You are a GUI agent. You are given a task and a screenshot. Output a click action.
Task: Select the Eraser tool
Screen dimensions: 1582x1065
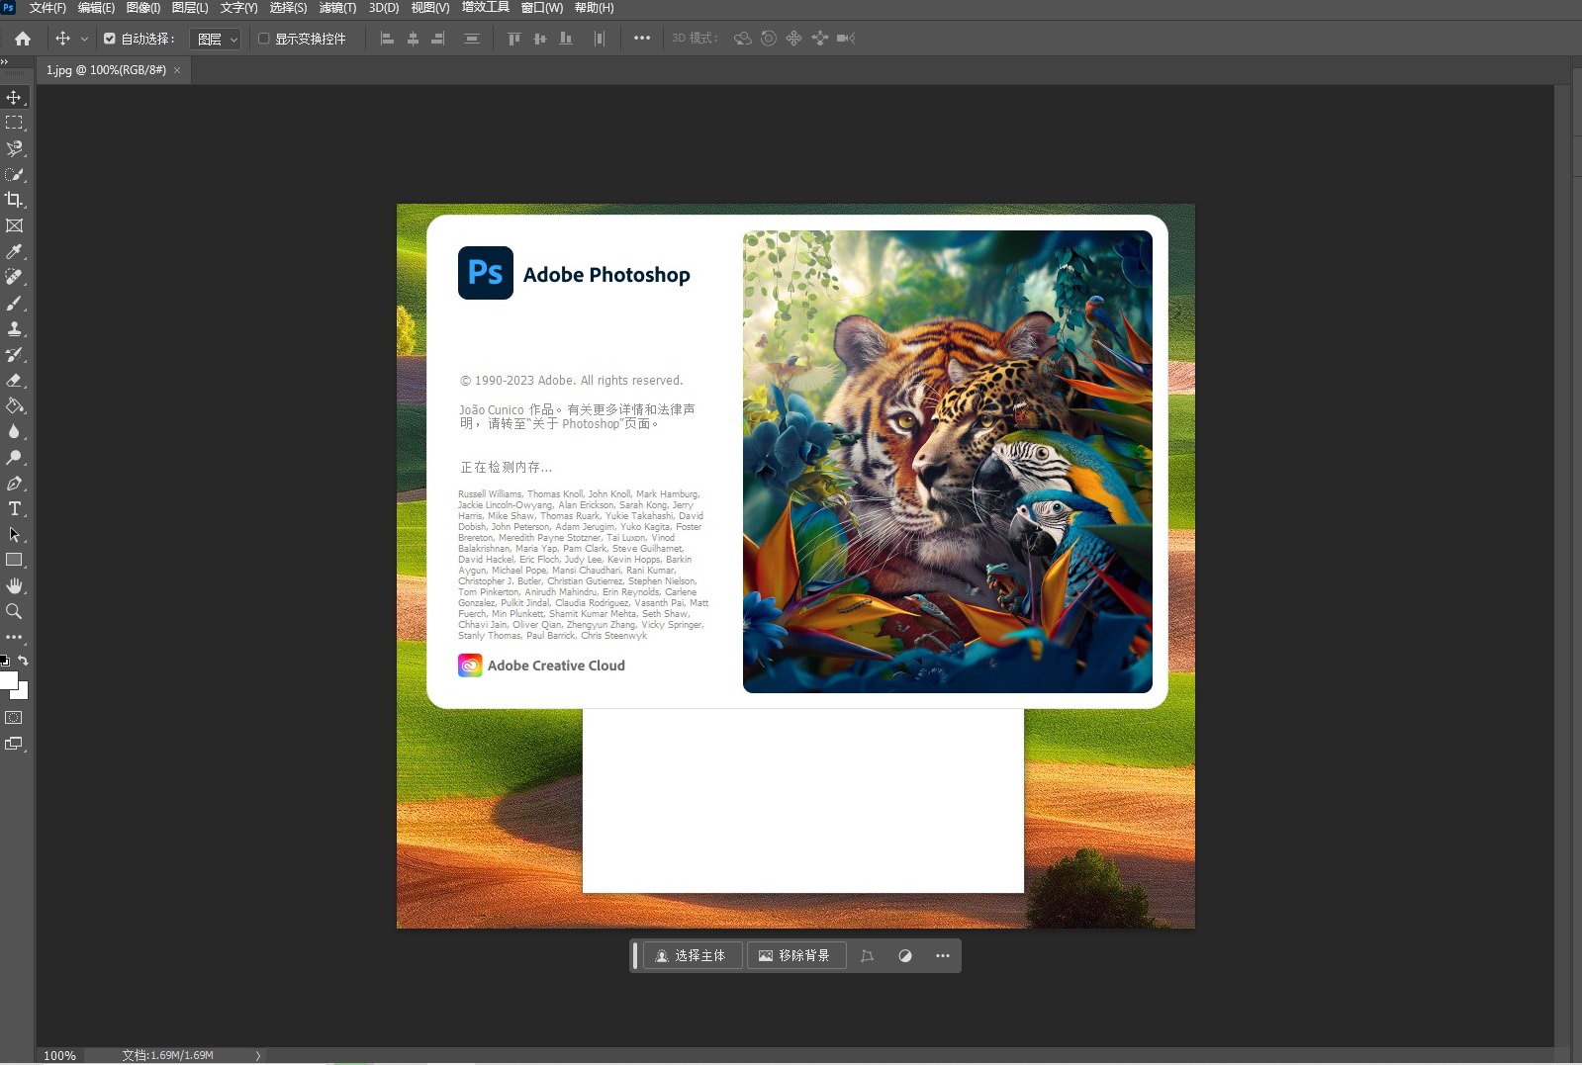click(14, 380)
